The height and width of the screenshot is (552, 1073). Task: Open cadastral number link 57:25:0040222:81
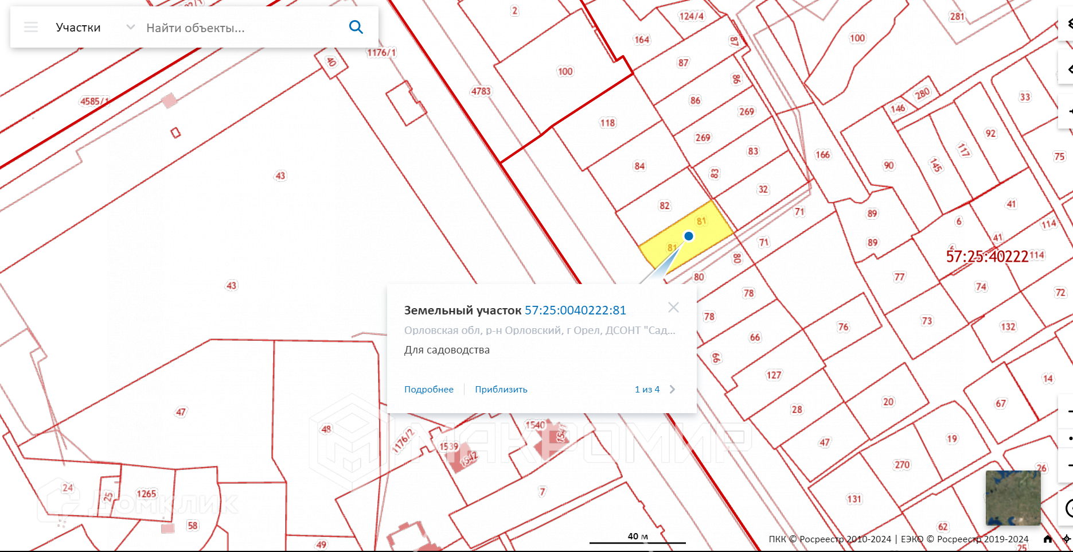pyautogui.click(x=575, y=310)
